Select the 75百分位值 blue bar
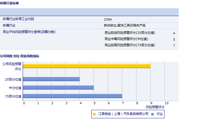Screen dimensions: 198x120 pos(73,96)
